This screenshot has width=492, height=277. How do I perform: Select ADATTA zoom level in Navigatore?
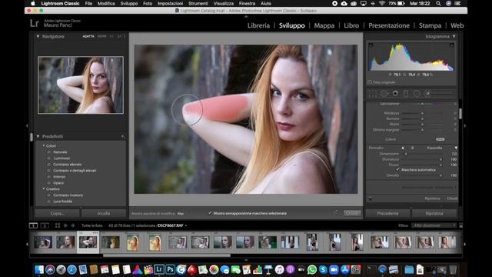pyautogui.click(x=88, y=36)
